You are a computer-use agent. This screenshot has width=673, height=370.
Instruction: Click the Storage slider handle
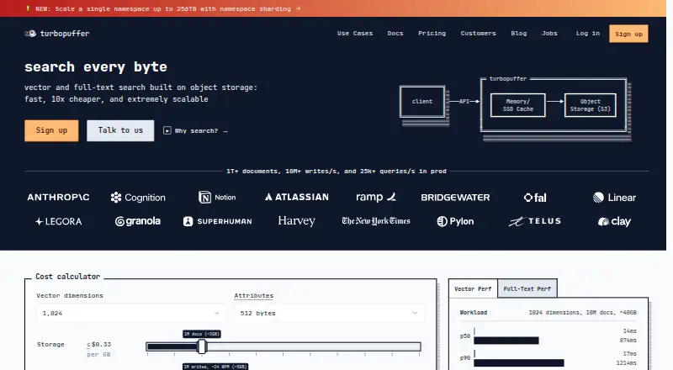point(202,346)
